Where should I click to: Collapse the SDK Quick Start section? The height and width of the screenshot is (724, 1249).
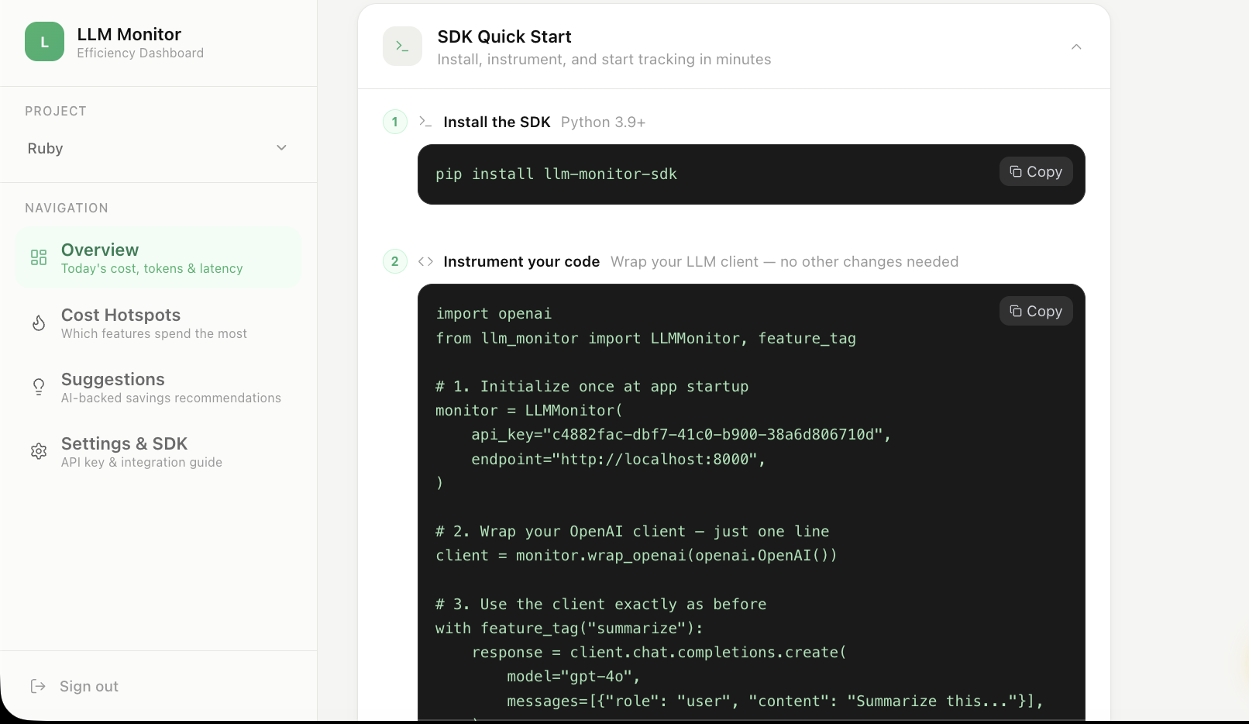click(x=1076, y=47)
